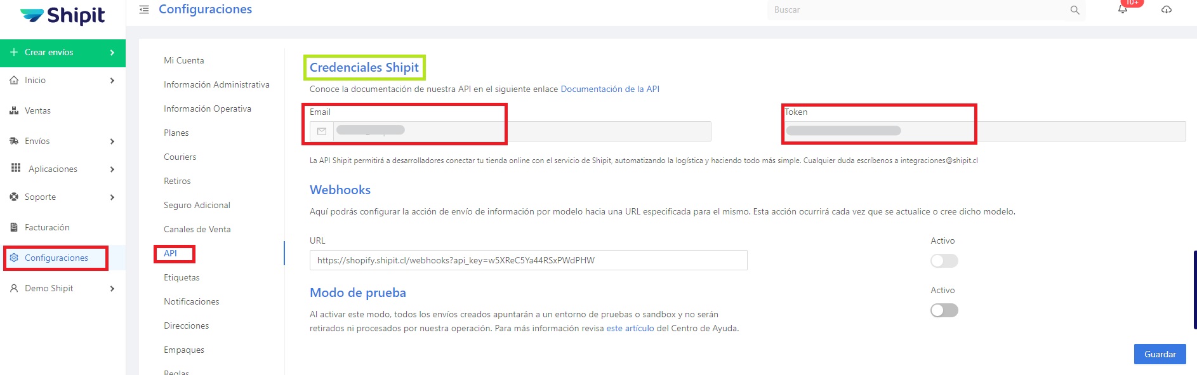The height and width of the screenshot is (375, 1197).
Task: Click the Email credentials field
Action: 510,131
